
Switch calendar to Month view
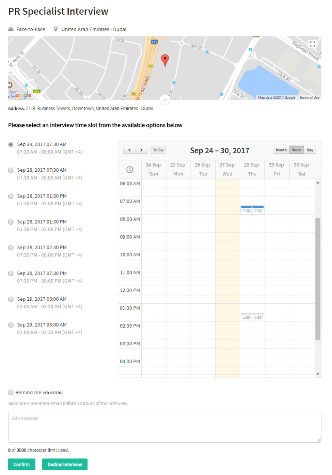click(x=281, y=150)
